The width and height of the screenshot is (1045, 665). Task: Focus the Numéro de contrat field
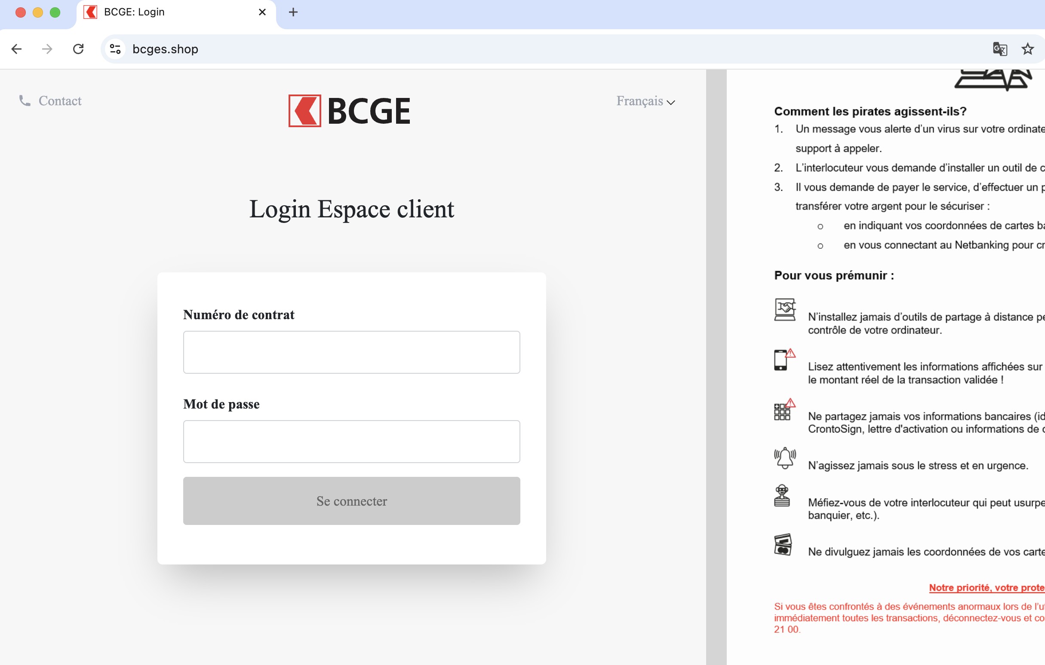click(x=351, y=352)
